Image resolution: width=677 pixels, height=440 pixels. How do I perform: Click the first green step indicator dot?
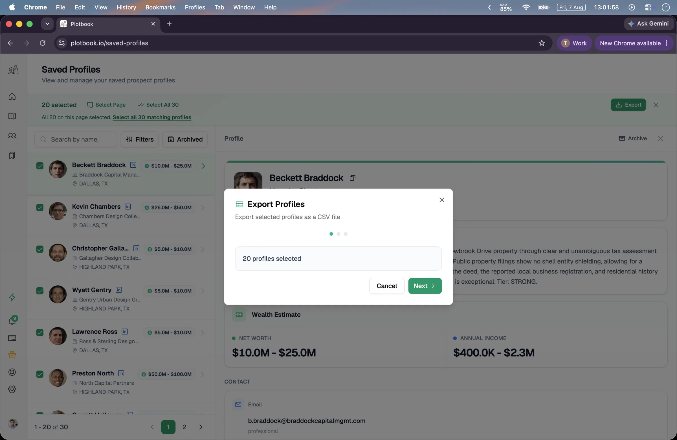[331, 234]
